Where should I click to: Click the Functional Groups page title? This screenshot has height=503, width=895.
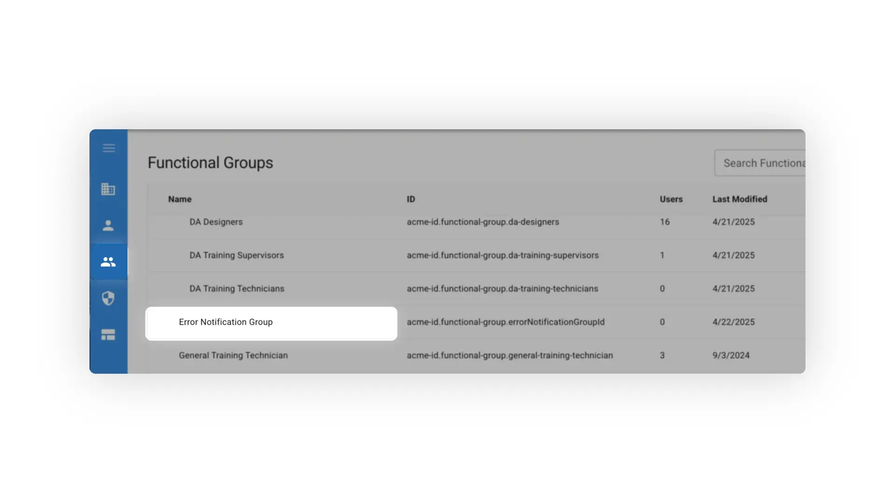(x=210, y=163)
